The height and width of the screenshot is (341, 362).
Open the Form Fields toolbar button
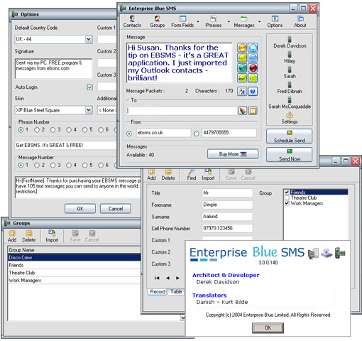pyautogui.click(x=182, y=21)
